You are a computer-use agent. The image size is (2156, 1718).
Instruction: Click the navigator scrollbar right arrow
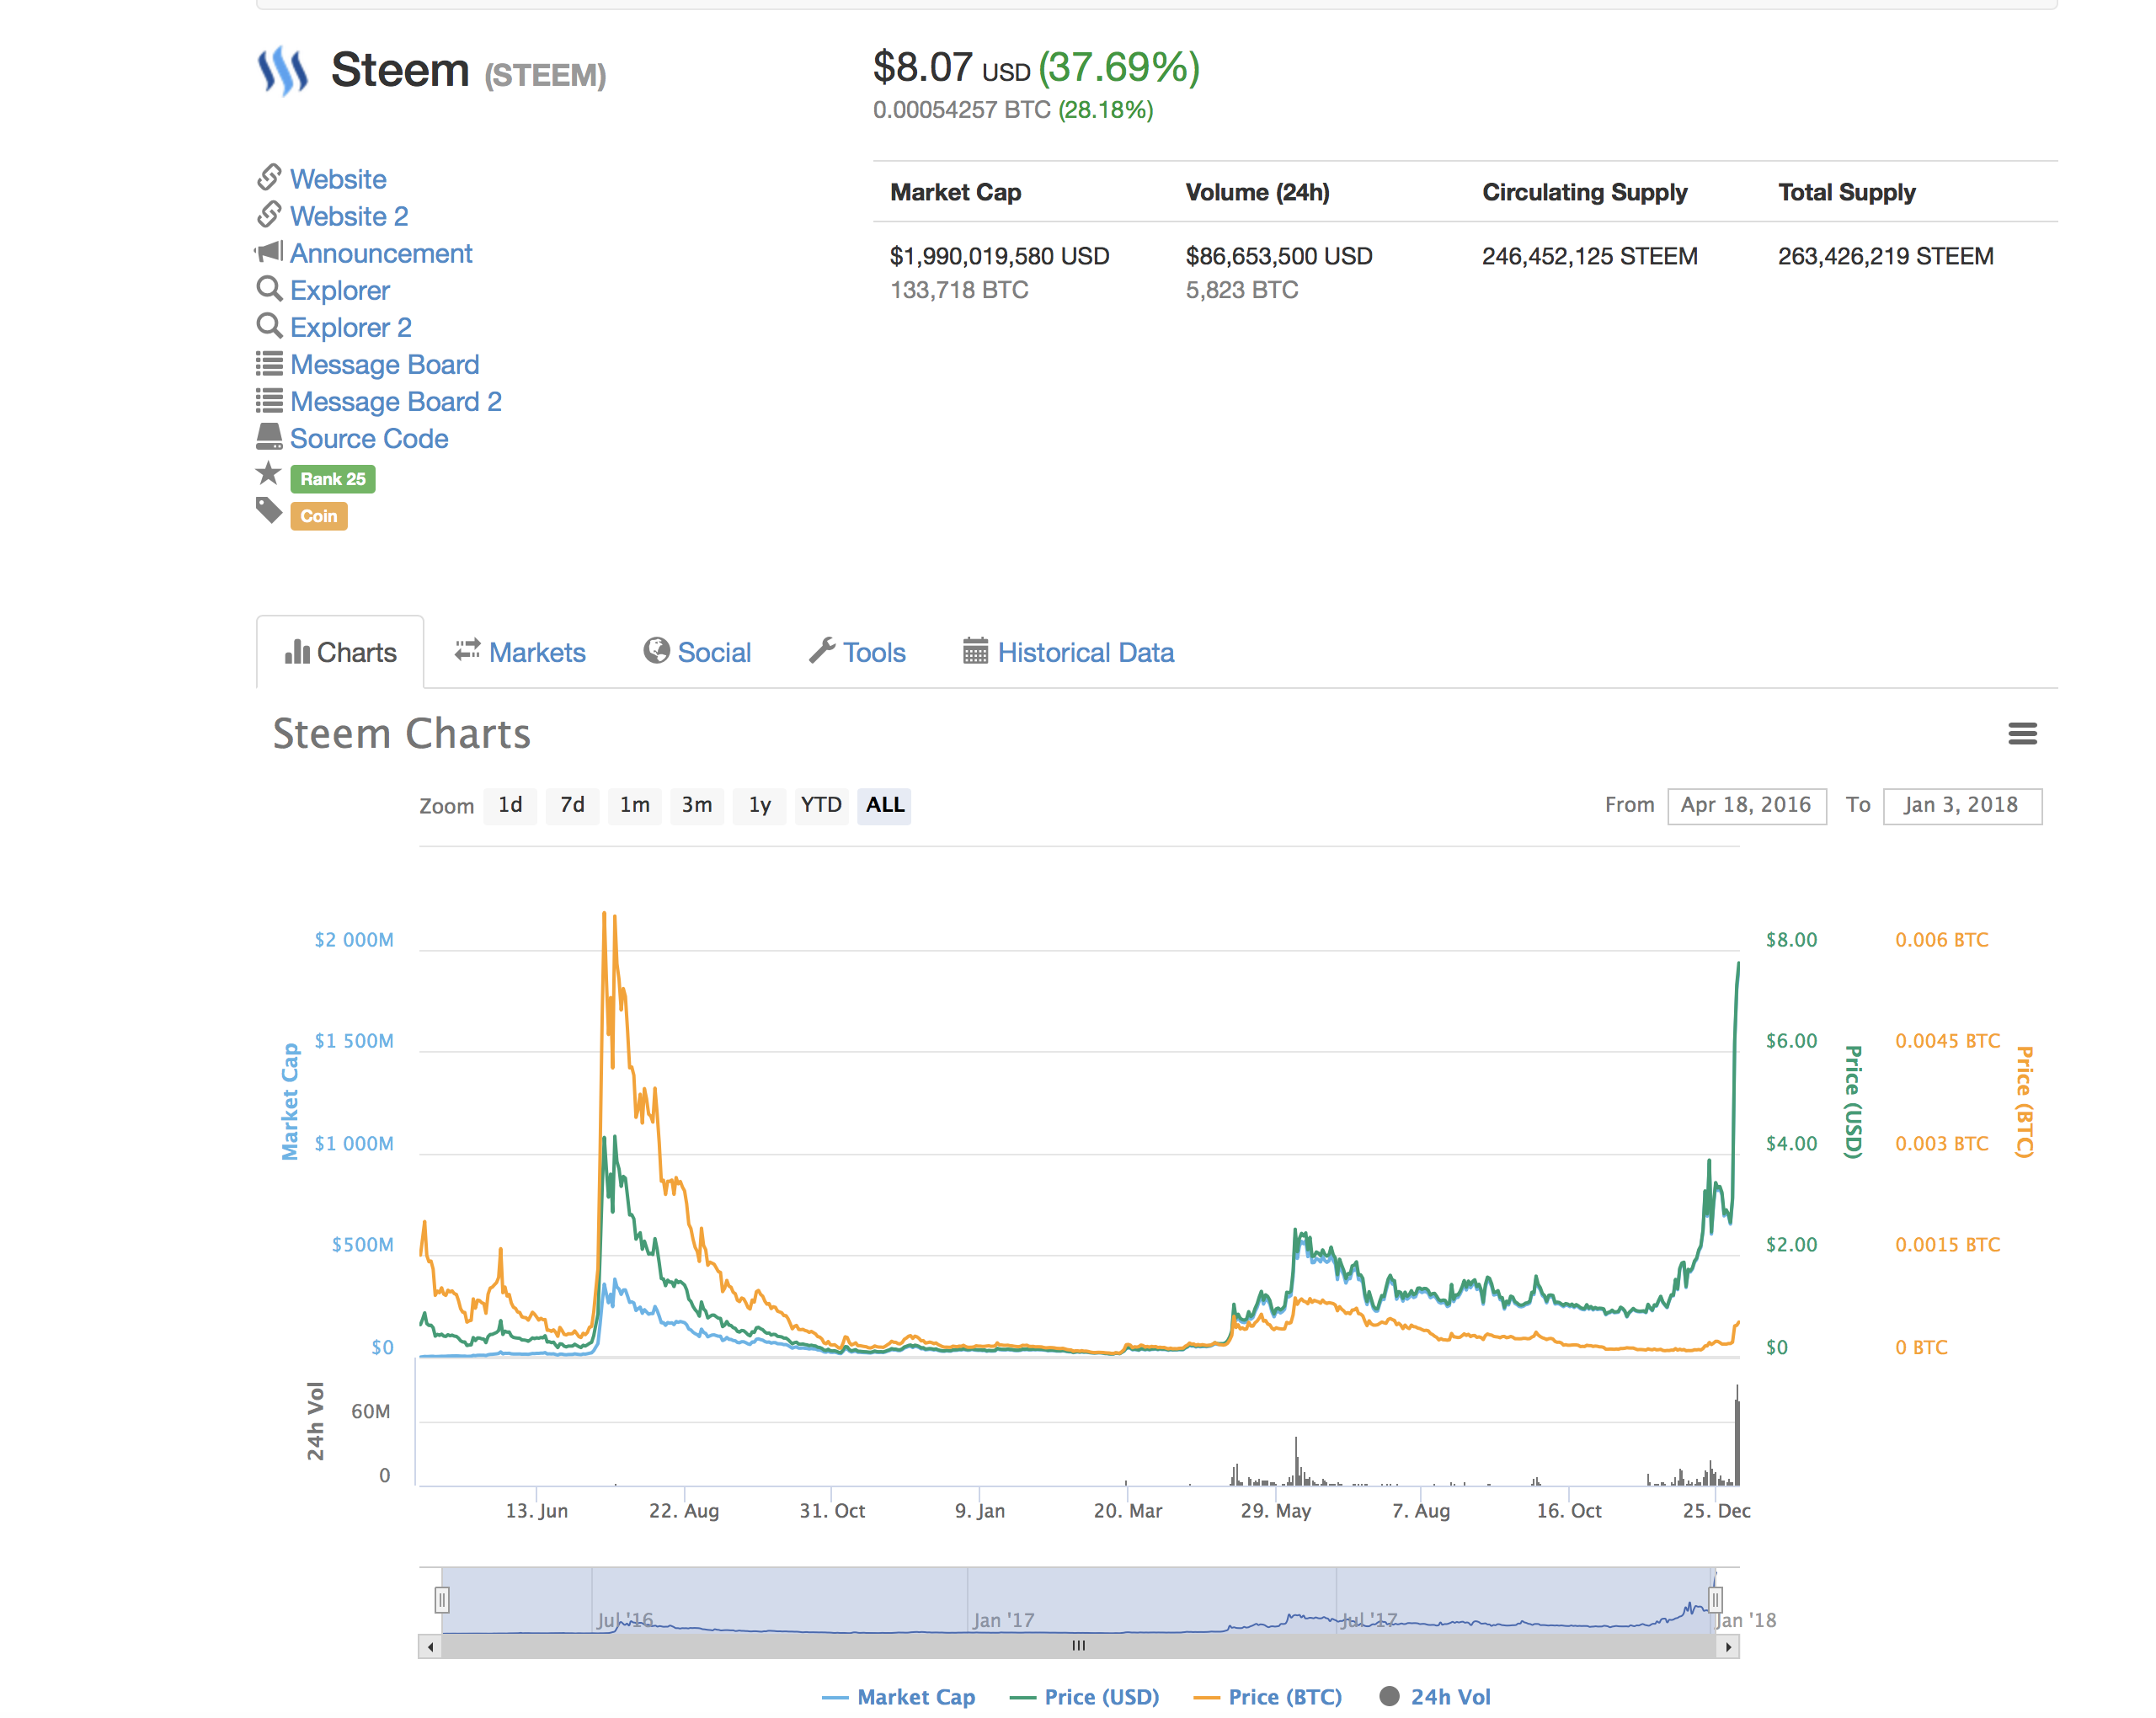click(x=1728, y=1647)
